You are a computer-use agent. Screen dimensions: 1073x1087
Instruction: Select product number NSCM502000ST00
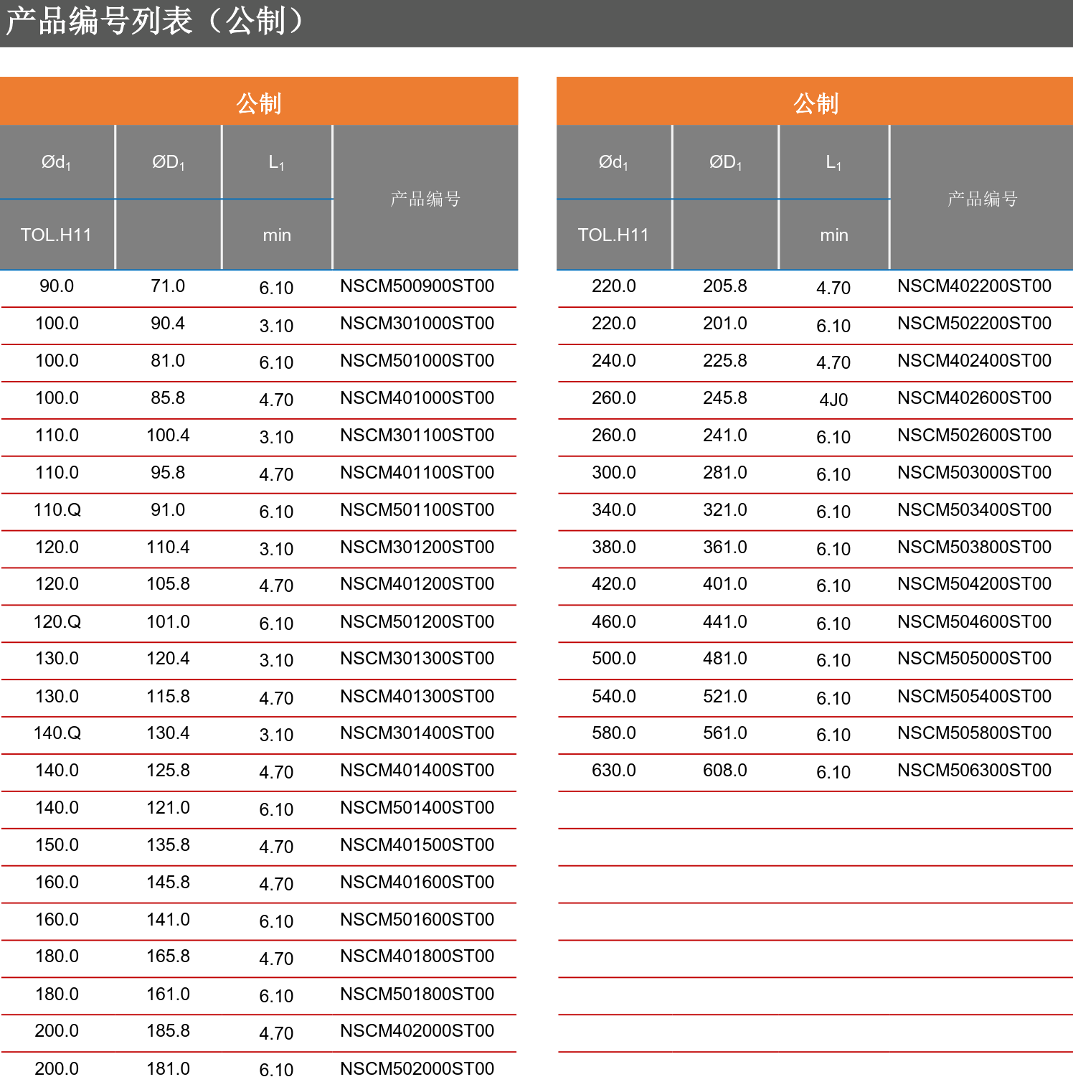[417, 1069]
